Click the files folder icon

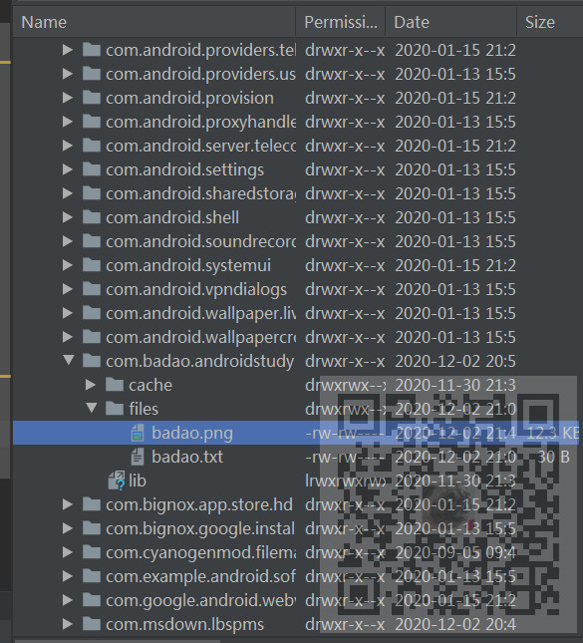click(115, 409)
